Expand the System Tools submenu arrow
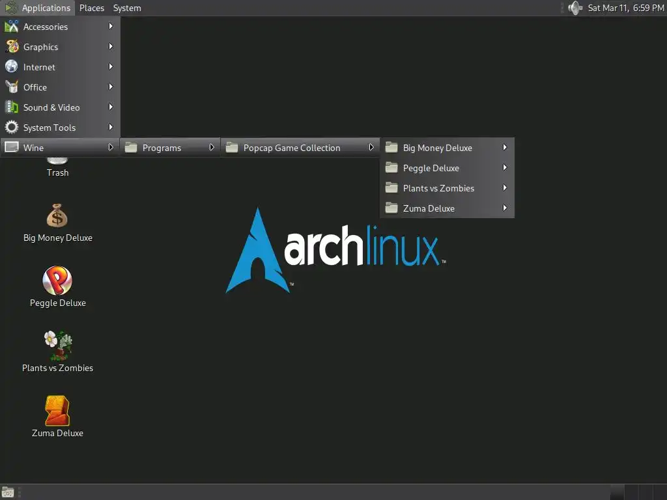This screenshot has width=667, height=500. [x=111, y=127]
